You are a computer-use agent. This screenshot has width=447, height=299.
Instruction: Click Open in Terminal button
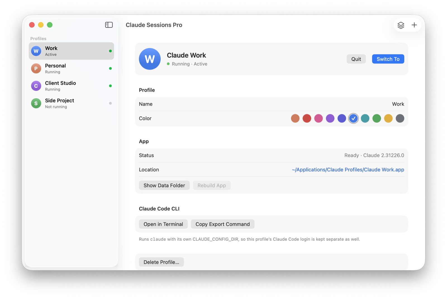163,224
